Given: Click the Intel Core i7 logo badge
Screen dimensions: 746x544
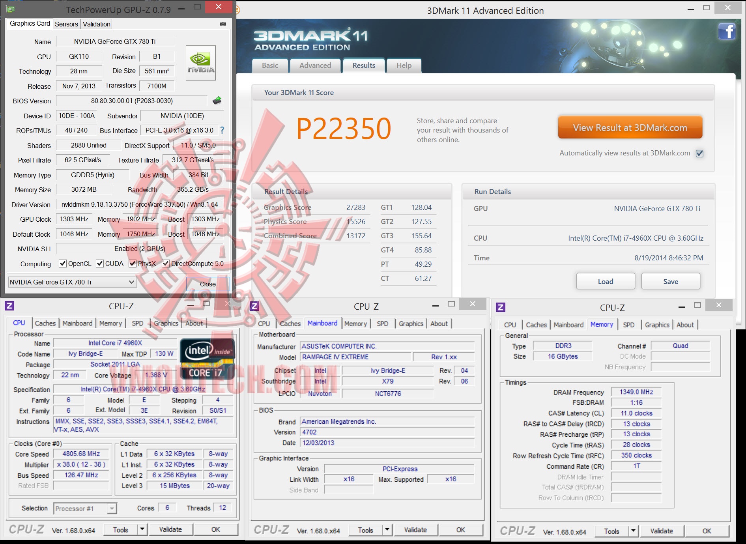Looking at the screenshot, I should [207, 359].
